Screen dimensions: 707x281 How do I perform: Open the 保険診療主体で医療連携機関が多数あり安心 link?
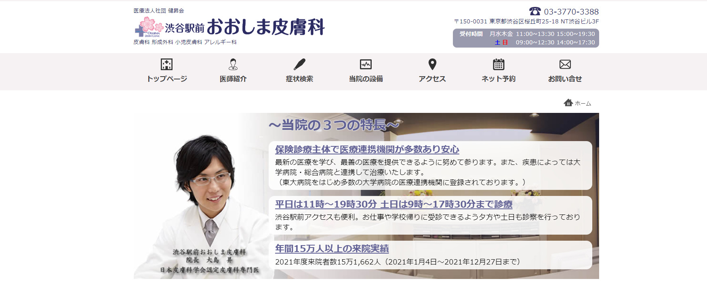coord(367,150)
